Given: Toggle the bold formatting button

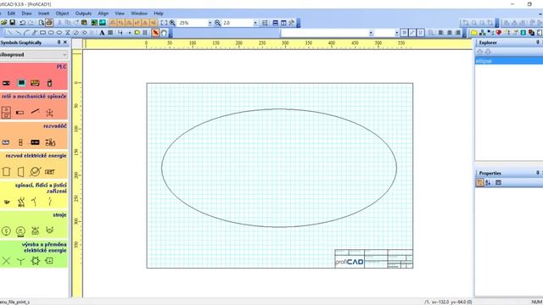Looking at the screenshot, I should [404, 33].
